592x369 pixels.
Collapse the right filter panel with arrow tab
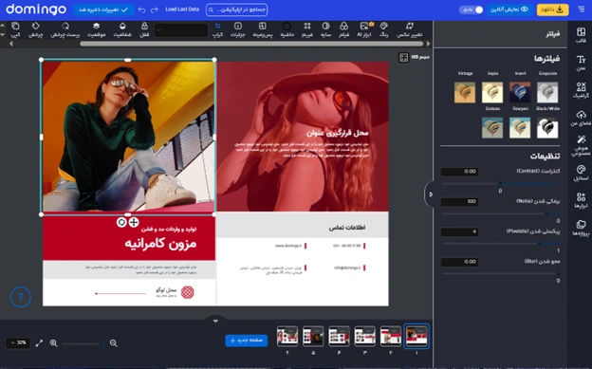(x=430, y=194)
